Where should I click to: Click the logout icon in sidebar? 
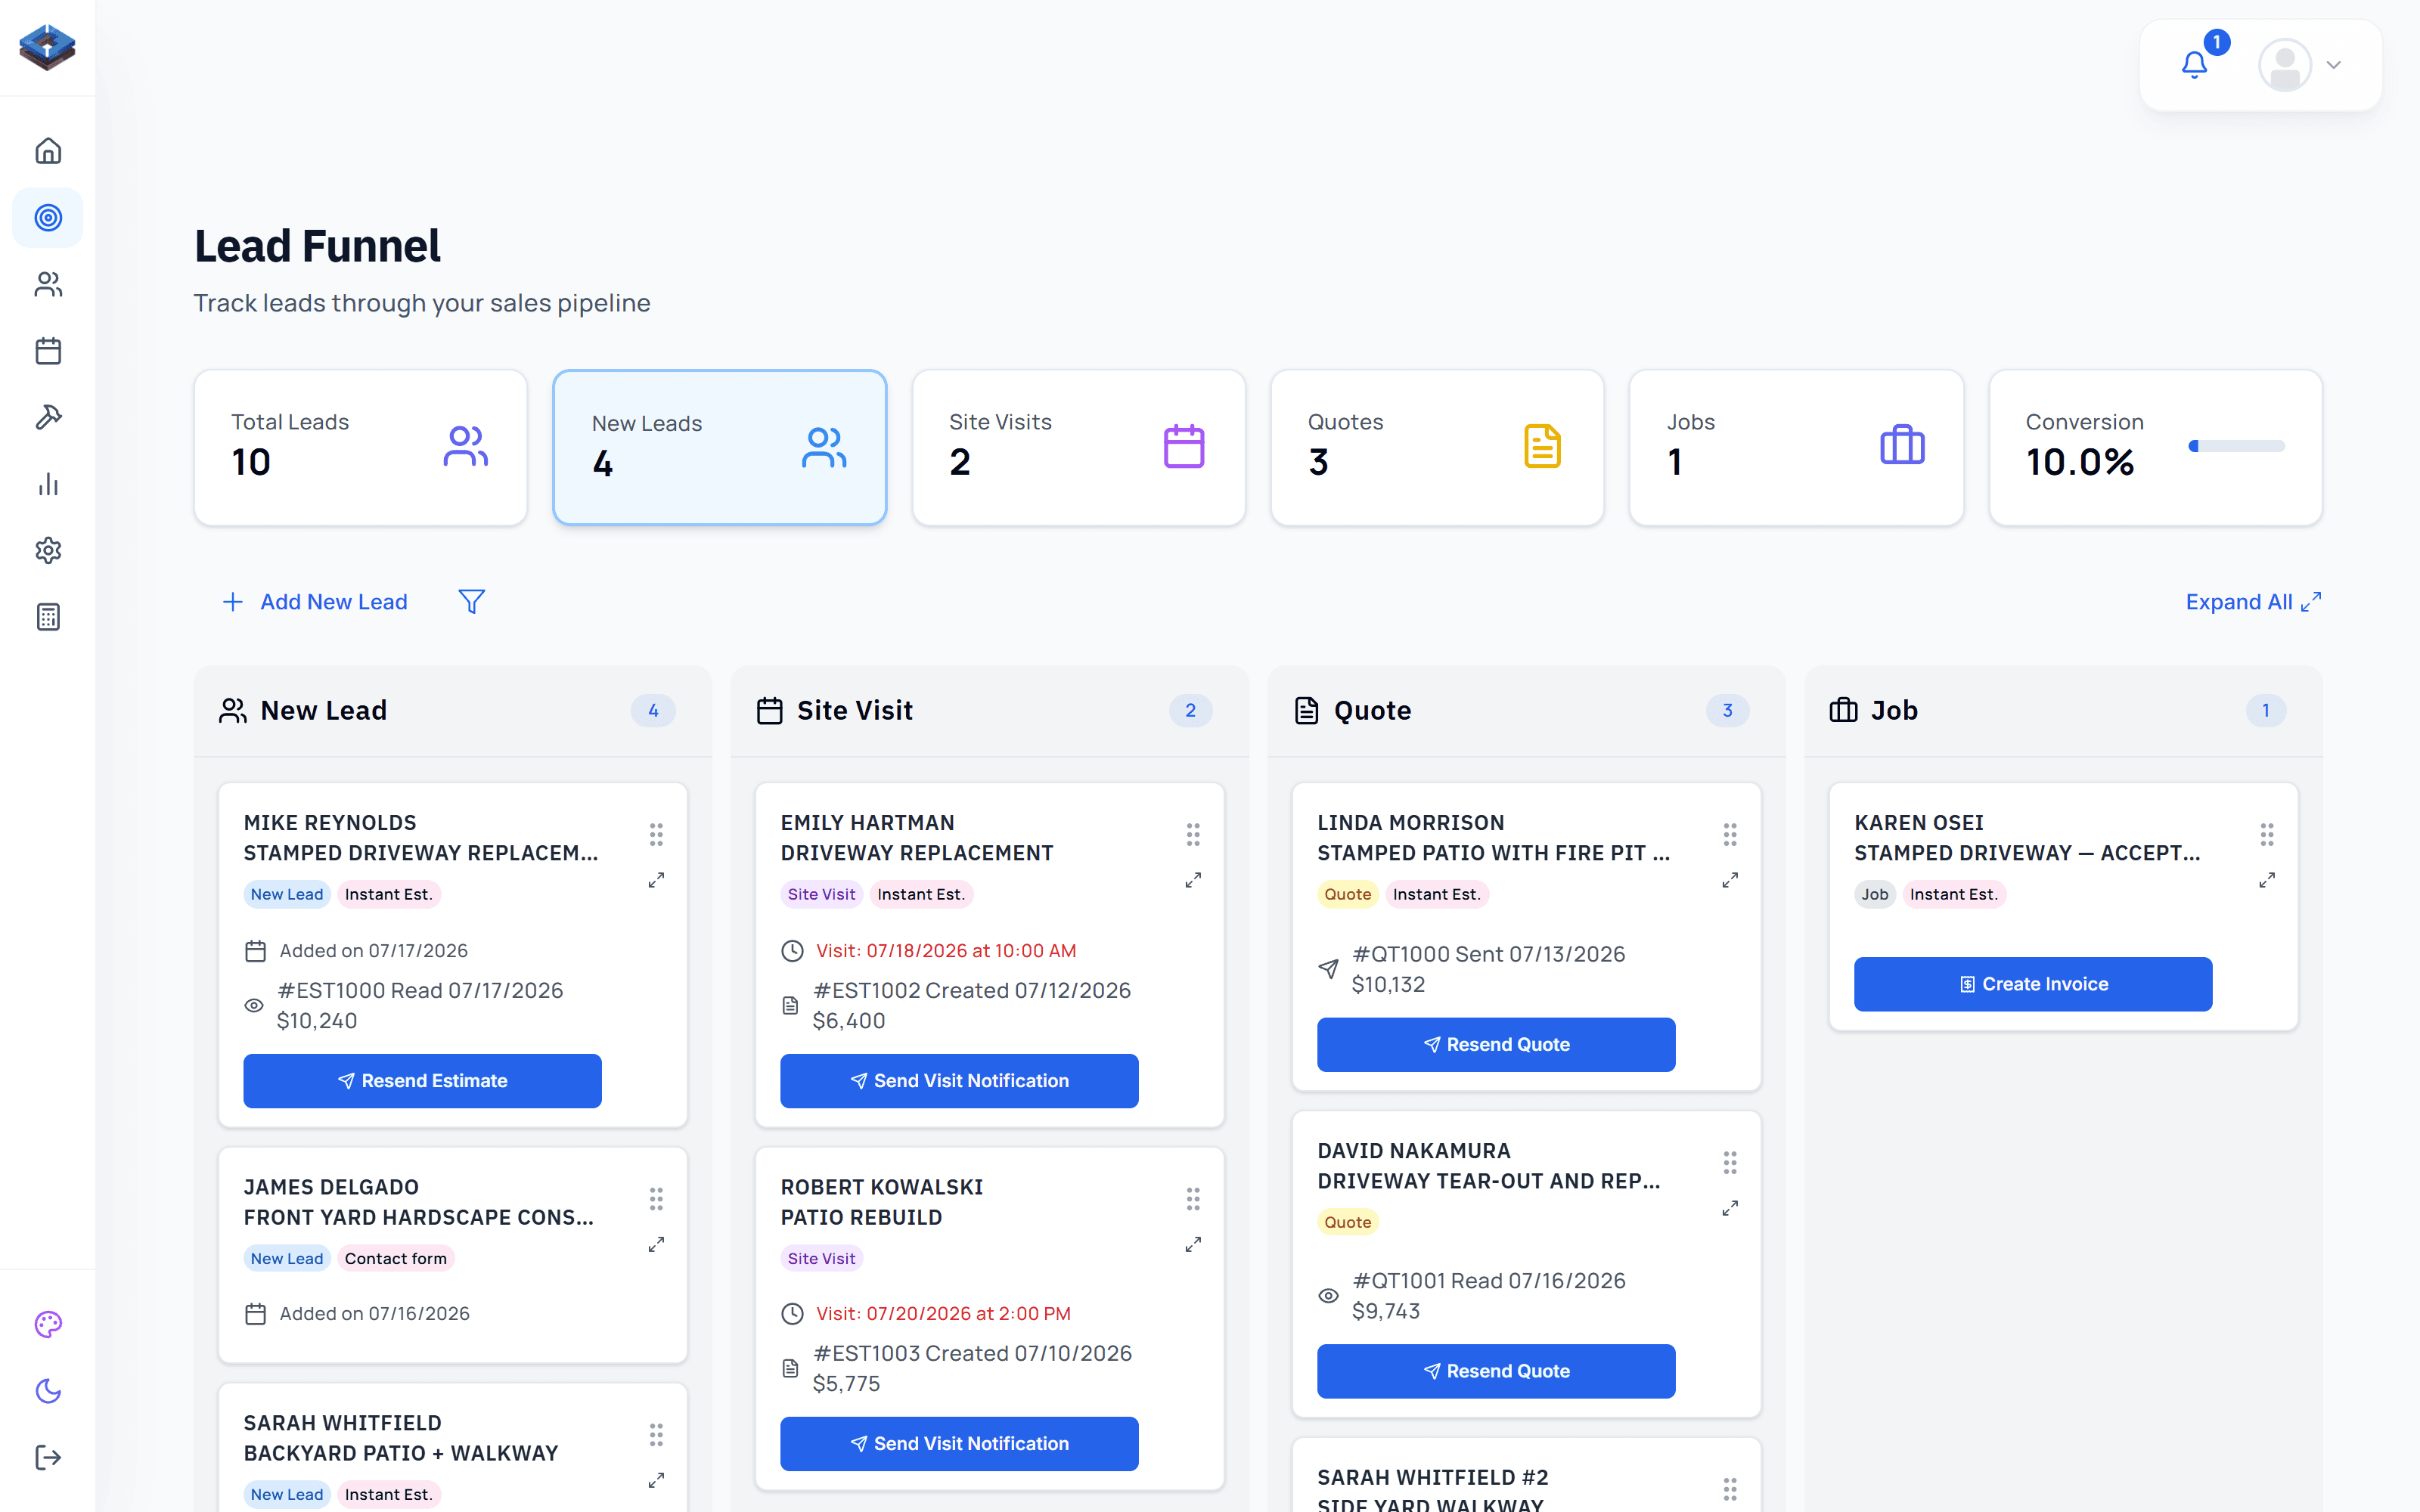(48, 1458)
